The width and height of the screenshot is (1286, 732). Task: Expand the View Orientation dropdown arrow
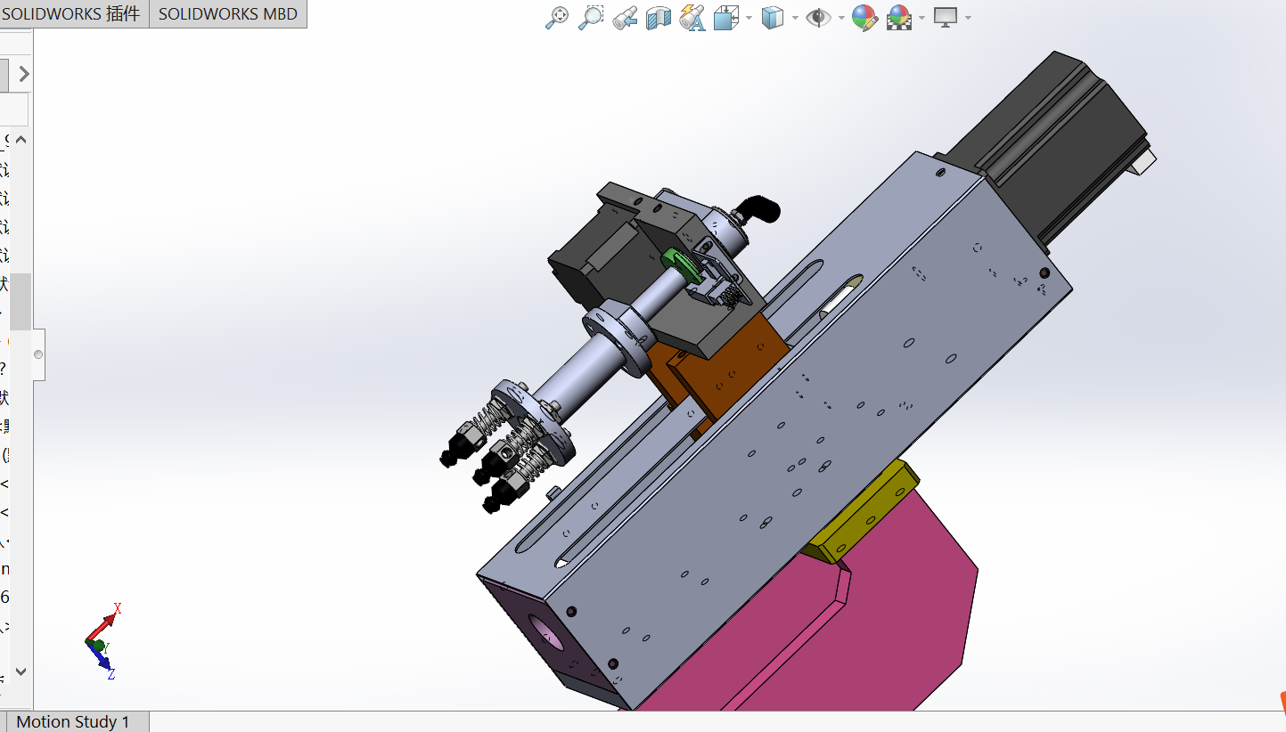click(x=749, y=18)
